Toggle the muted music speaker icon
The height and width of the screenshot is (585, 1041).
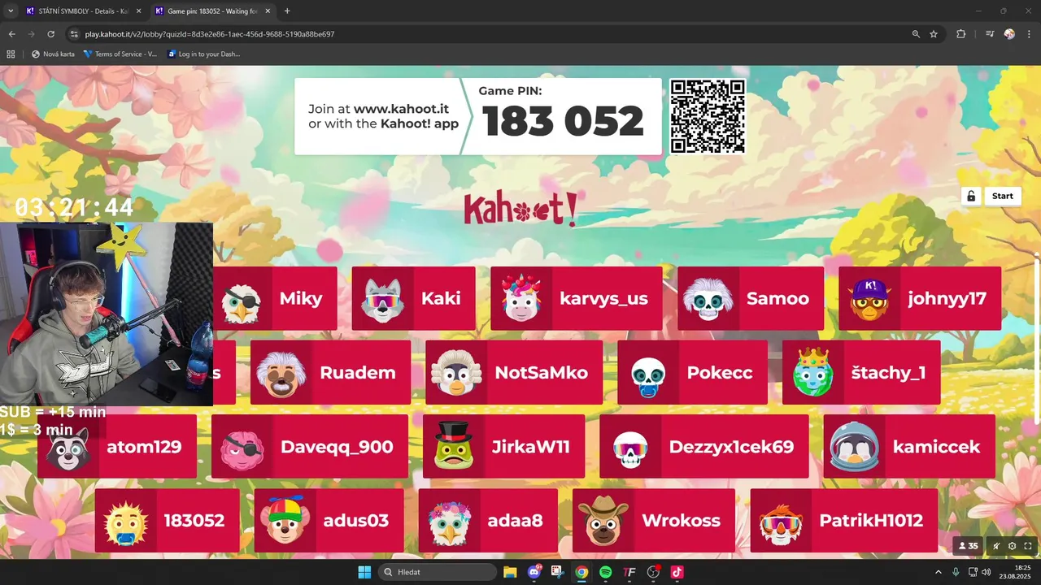pyautogui.click(x=996, y=546)
